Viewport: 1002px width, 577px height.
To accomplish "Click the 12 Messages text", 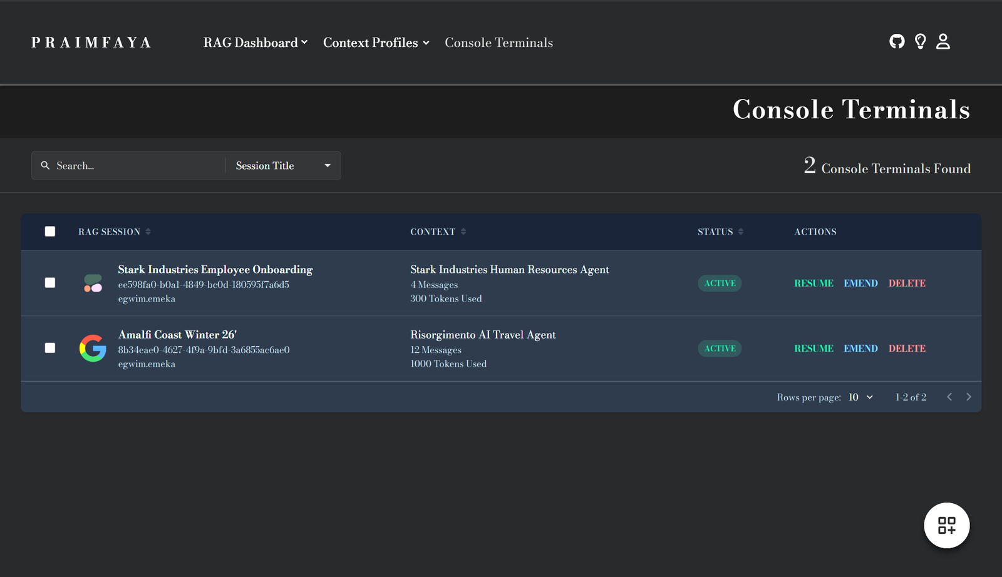I will pyautogui.click(x=436, y=350).
